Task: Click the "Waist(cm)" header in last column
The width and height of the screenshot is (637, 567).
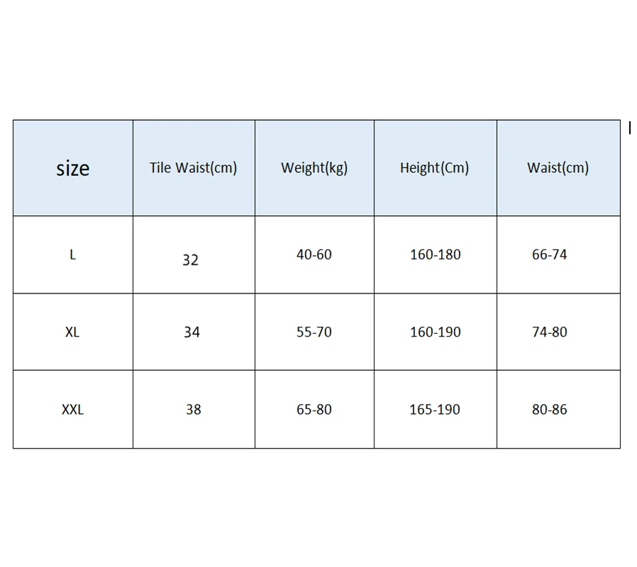Action: 558,168
